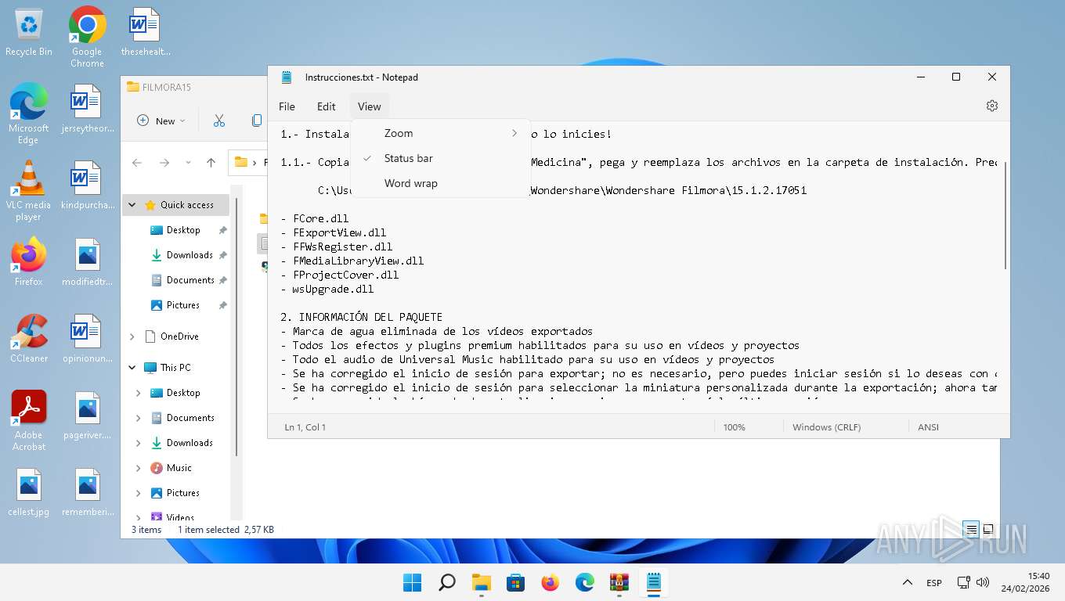Close the View menu in Notepad
The height and width of the screenshot is (601, 1065).
[369, 106]
